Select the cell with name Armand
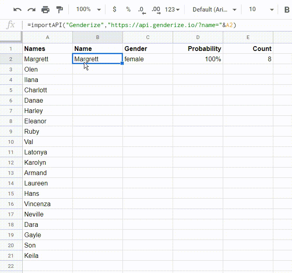292x273 pixels. pyautogui.click(x=47, y=173)
